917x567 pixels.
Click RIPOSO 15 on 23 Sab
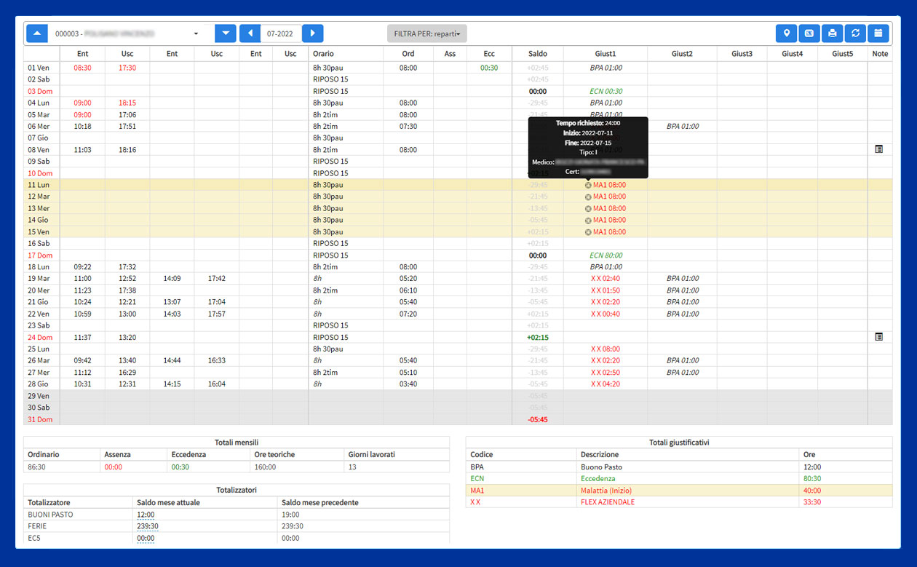coord(330,325)
